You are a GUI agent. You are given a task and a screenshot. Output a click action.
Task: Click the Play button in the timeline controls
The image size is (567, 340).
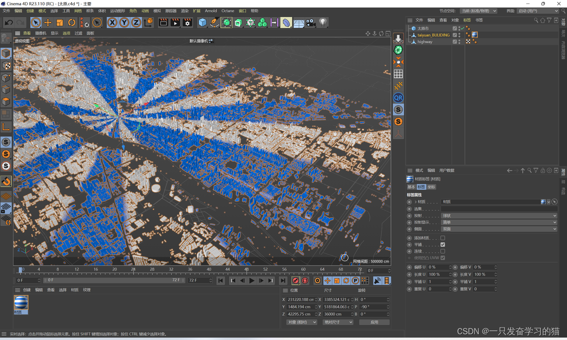pos(252,280)
